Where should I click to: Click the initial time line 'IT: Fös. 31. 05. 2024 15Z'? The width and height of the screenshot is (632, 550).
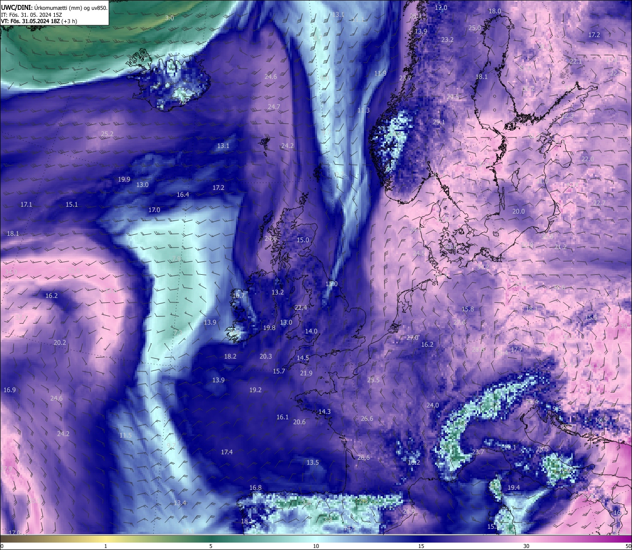[x=32, y=15]
